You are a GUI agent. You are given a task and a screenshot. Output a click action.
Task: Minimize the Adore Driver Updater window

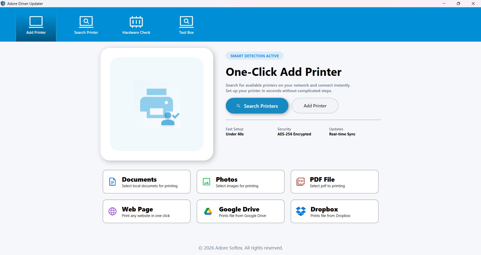click(444, 4)
